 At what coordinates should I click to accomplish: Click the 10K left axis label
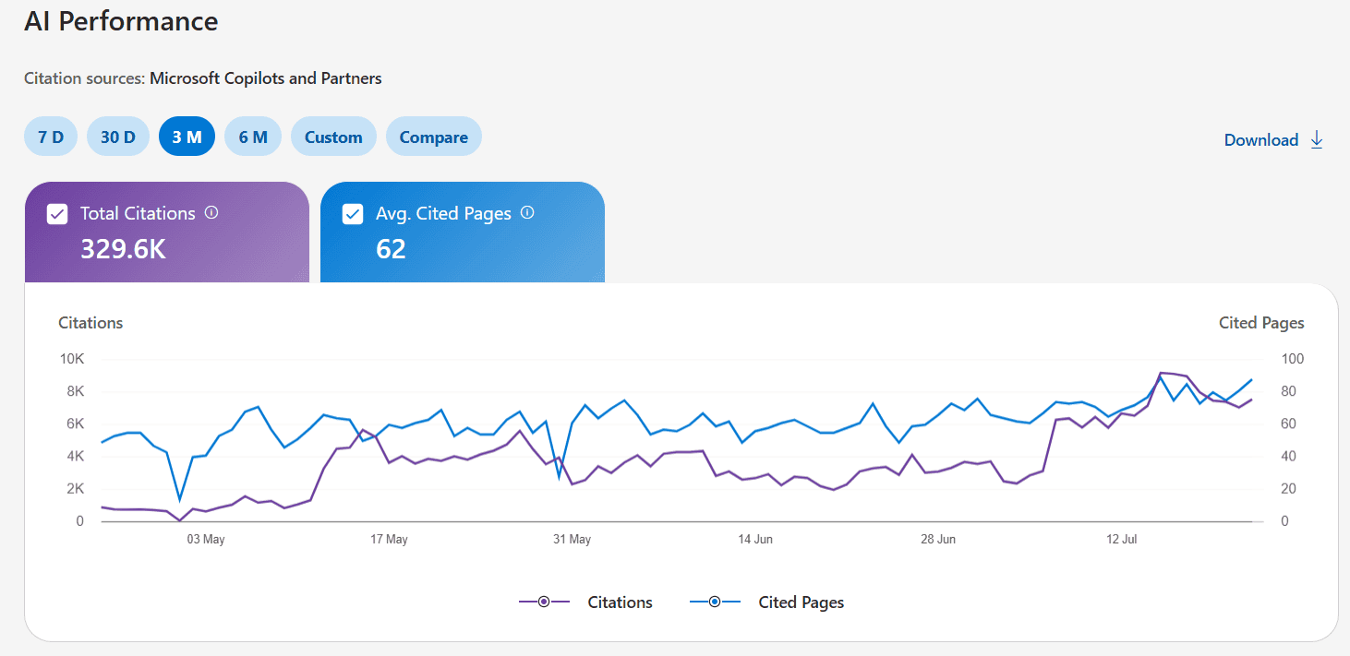[x=71, y=359]
